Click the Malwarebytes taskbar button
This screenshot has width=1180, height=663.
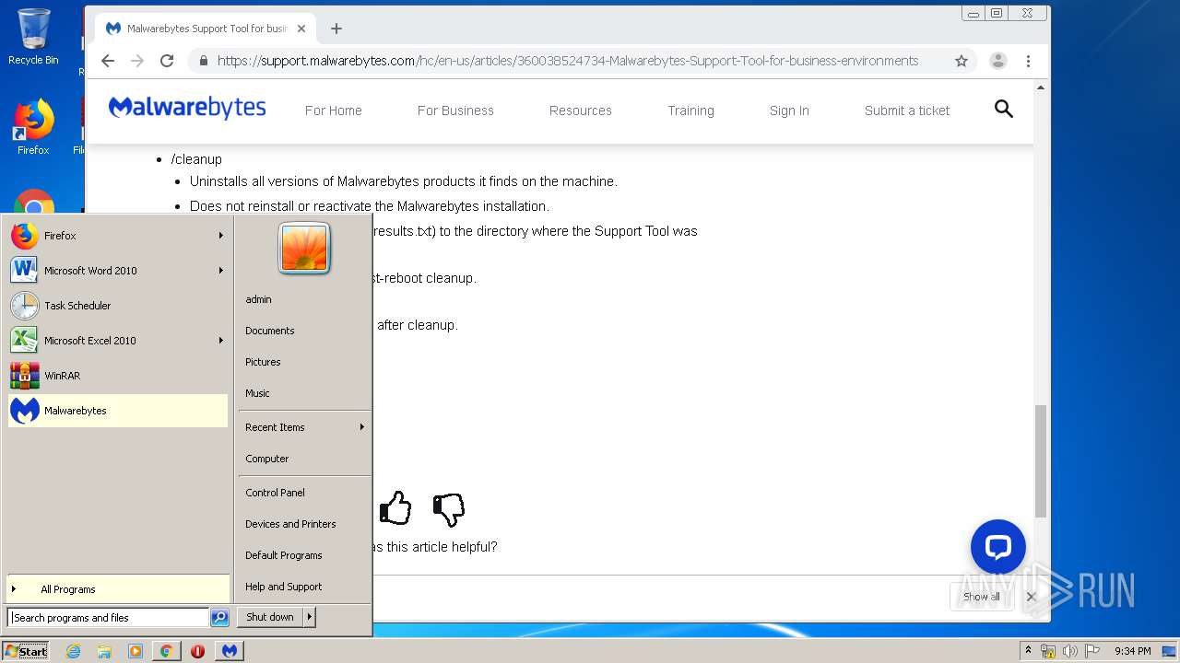click(x=230, y=651)
